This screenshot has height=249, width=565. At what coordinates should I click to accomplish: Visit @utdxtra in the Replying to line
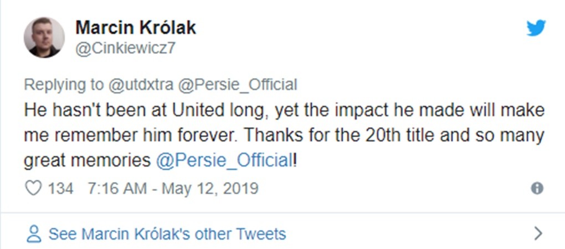pos(141,85)
